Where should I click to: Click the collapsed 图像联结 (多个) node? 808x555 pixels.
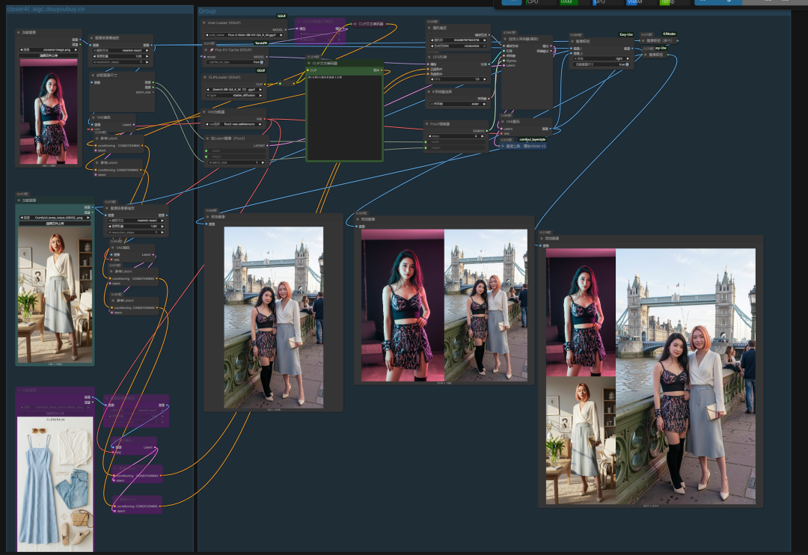point(659,40)
